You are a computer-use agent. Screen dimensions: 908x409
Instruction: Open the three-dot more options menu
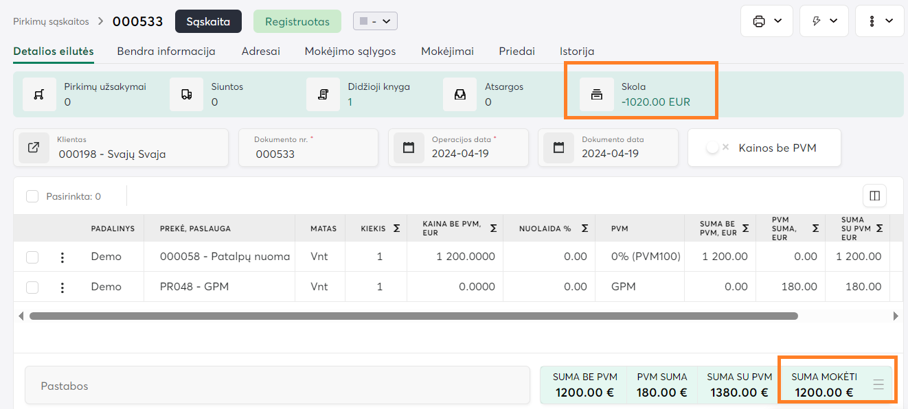click(x=879, y=21)
